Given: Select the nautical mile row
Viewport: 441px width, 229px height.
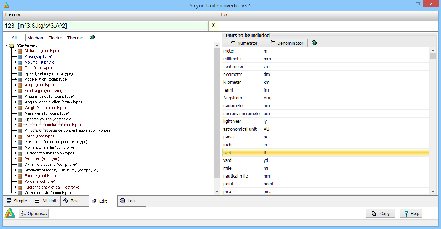Looking at the screenshot, I should pyautogui.click(x=326, y=176).
